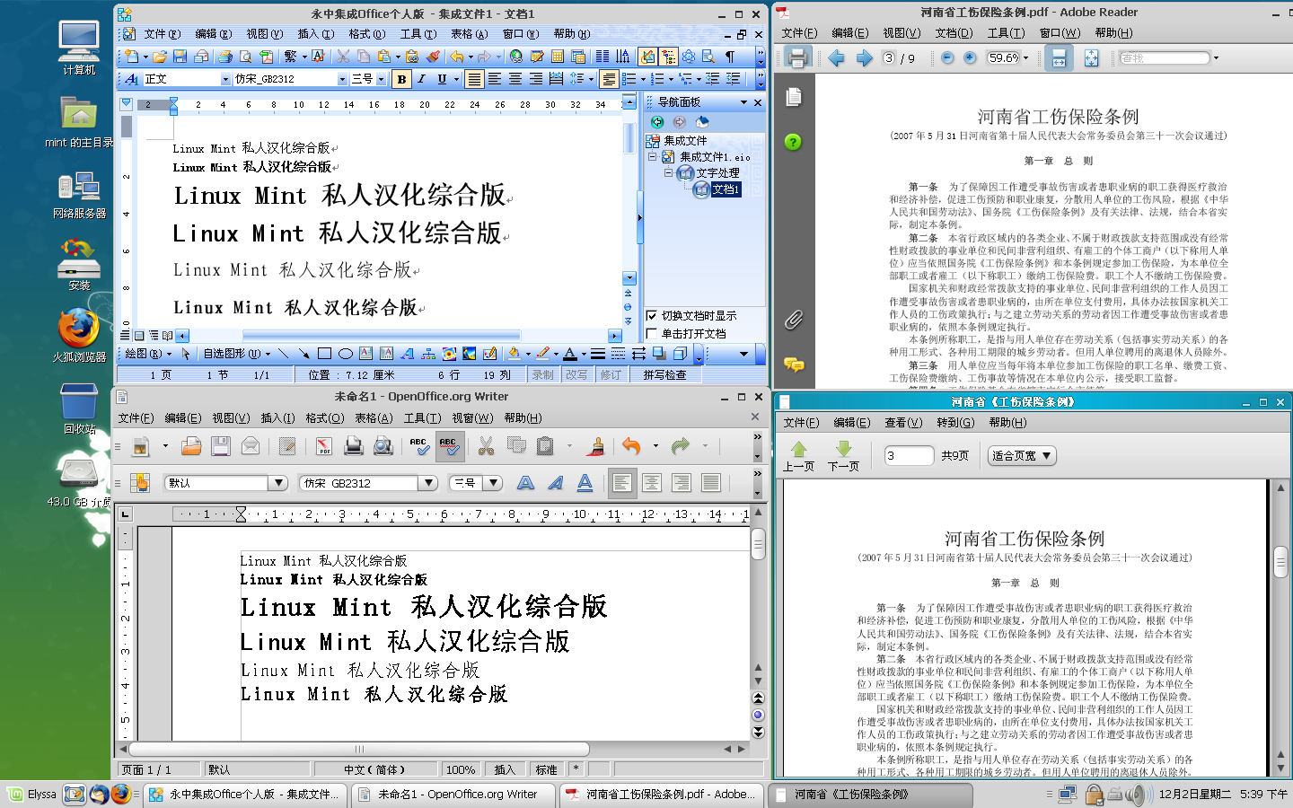Click Save icon in EIOffice toolbar
The image size is (1293, 808).
180,57
